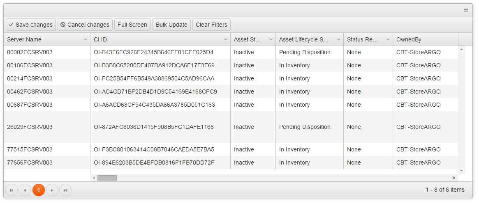Clear Filters on the grid
Image resolution: width=479 pixels, height=206 pixels.
(211, 25)
